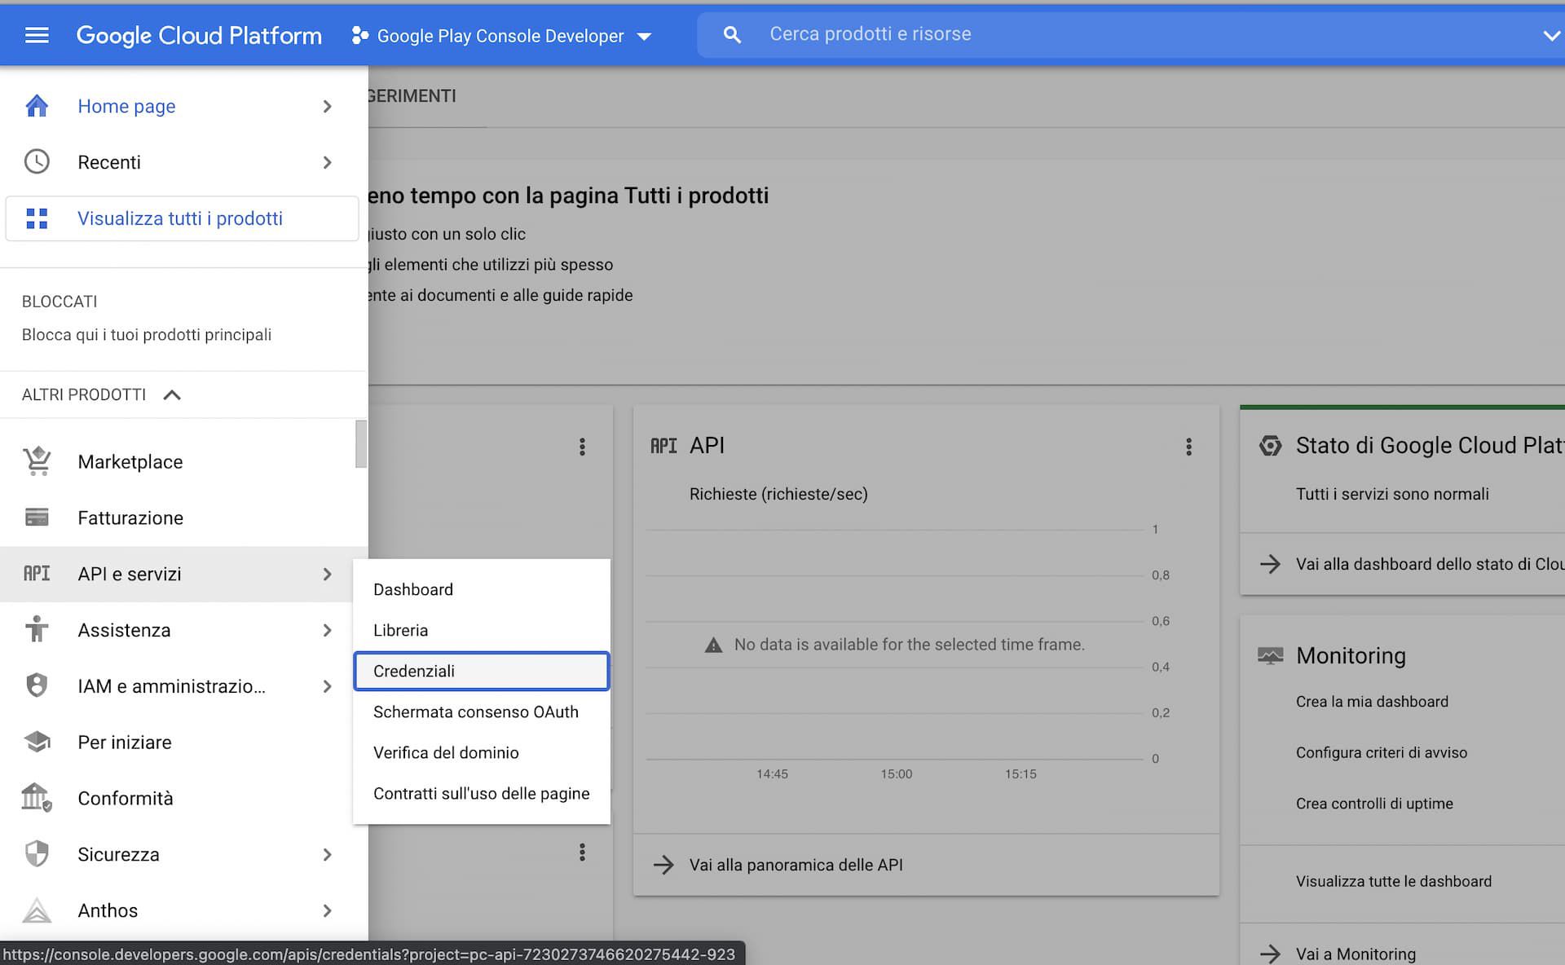The height and width of the screenshot is (965, 1565).
Task: Click the Fatturazione billing card icon
Action: click(x=37, y=518)
